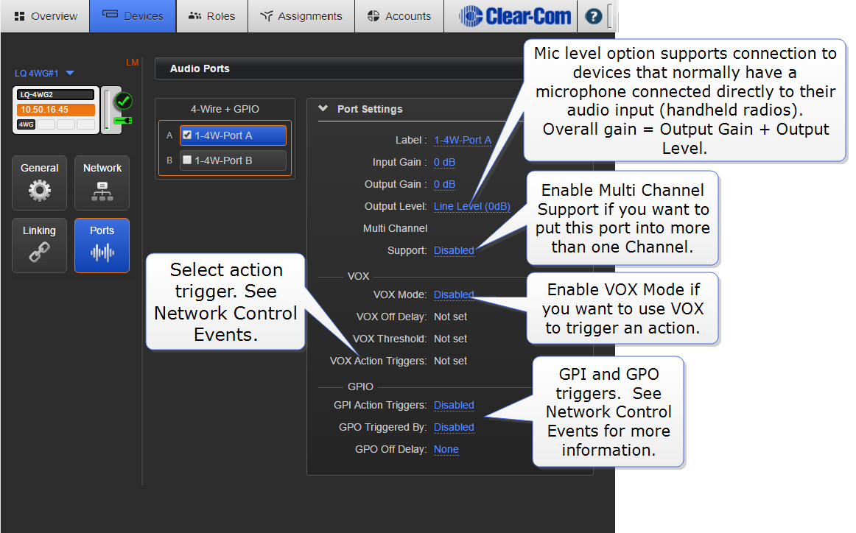Switch to the Overview tab

pyautogui.click(x=45, y=16)
